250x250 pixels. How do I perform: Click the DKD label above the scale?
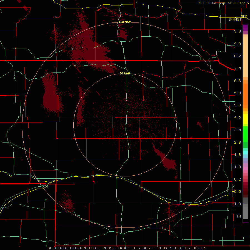coord(244,16)
